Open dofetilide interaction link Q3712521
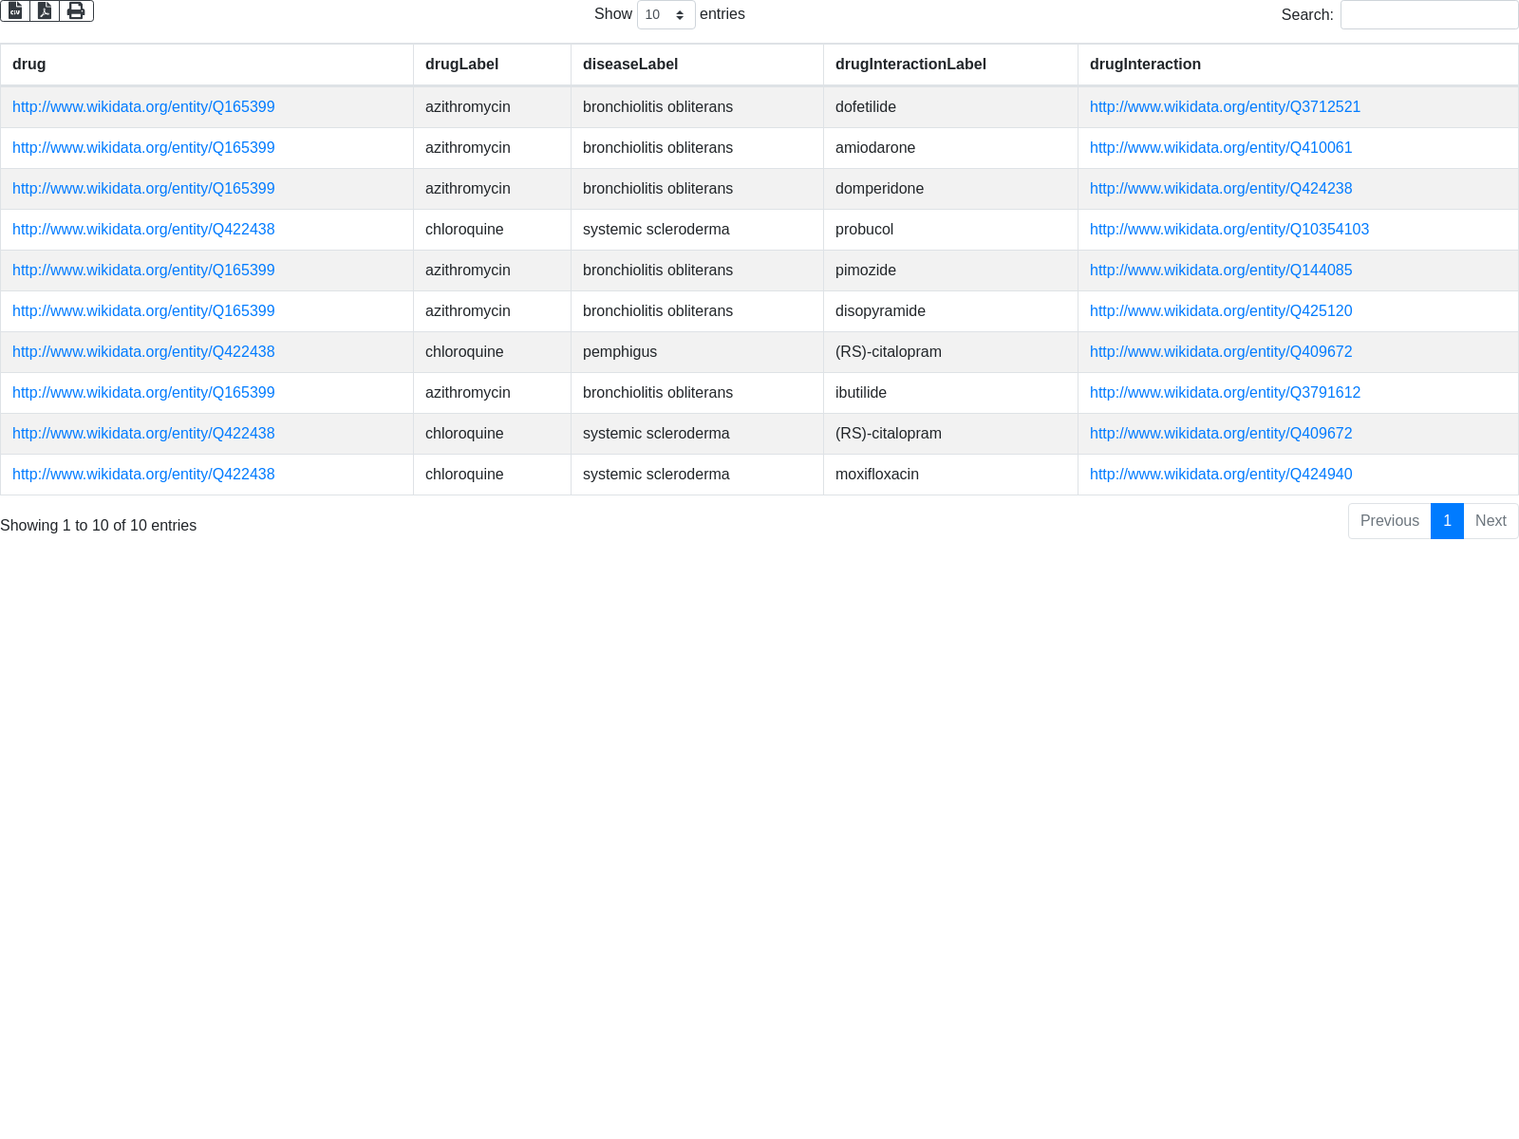1519x1139 pixels. (1225, 107)
